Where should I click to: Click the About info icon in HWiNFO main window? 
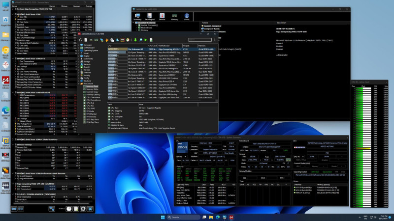click(187, 17)
